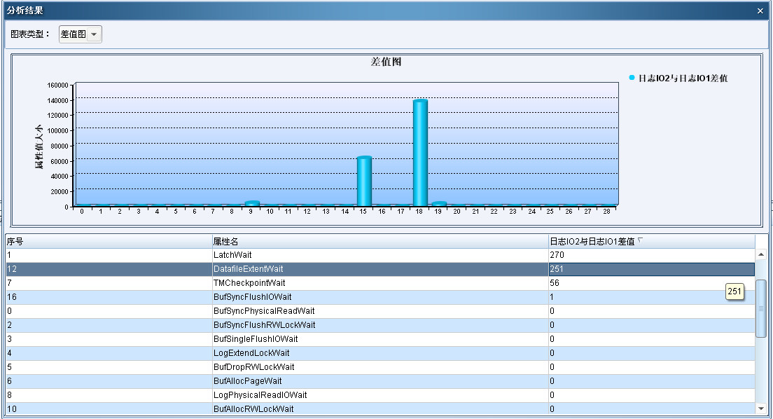Open the chart type dropdown arrow
The width and height of the screenshot is (773, 419).
94,34
